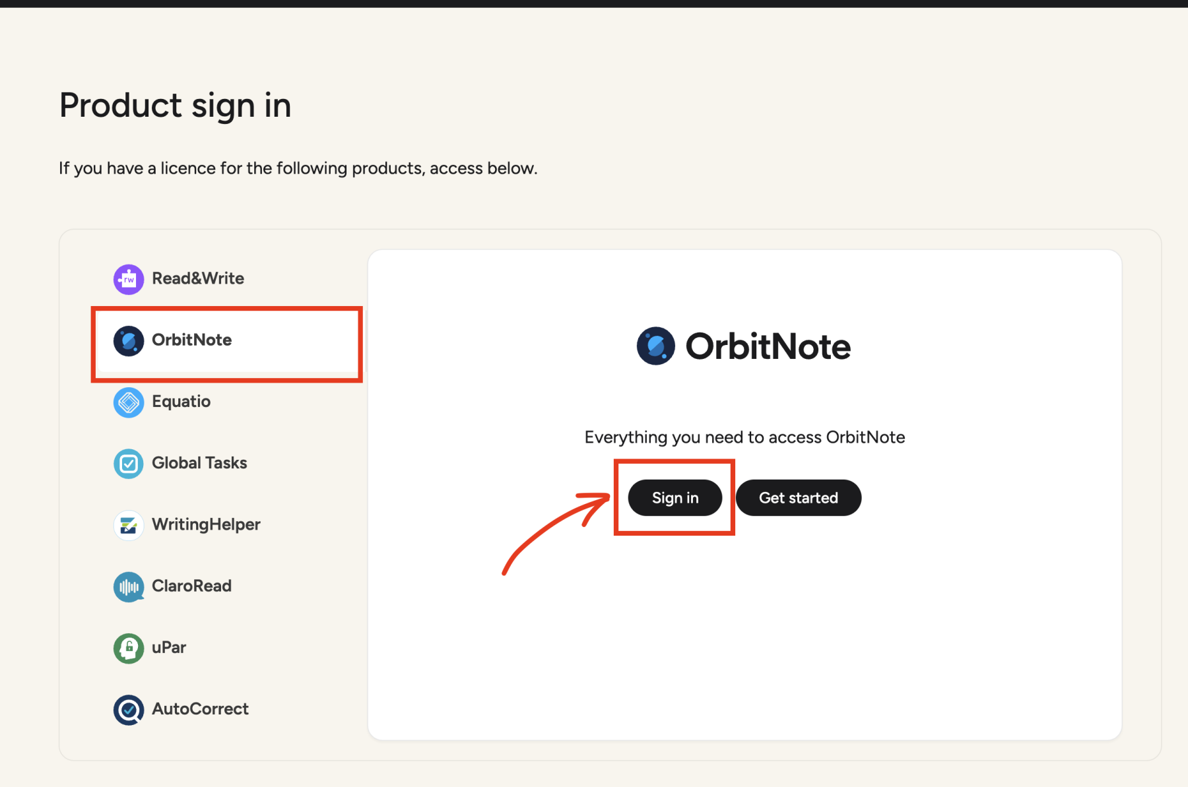Click the Equatio diamond icon
The height and width of the screenshot is (787, 1188).
coord(129,402)
